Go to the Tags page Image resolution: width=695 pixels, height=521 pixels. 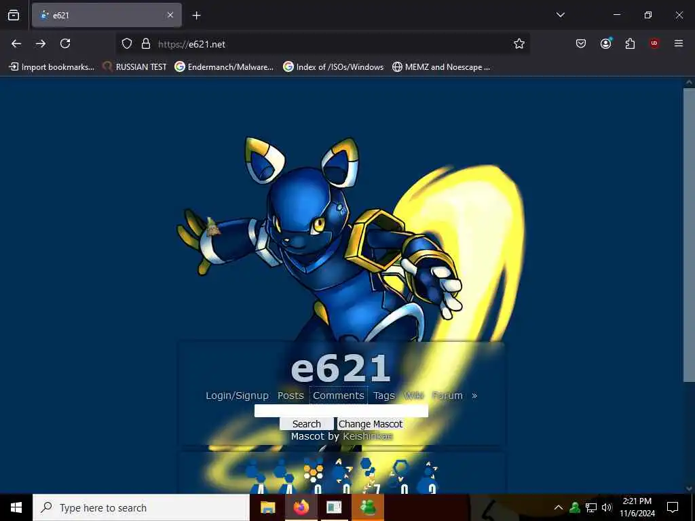[x=384, y=395]
